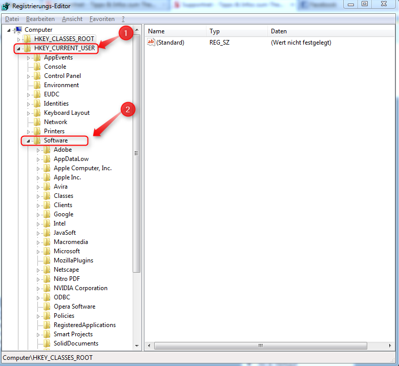Open the Favoriten menu
399x366 pixels.
coord(102,19)
